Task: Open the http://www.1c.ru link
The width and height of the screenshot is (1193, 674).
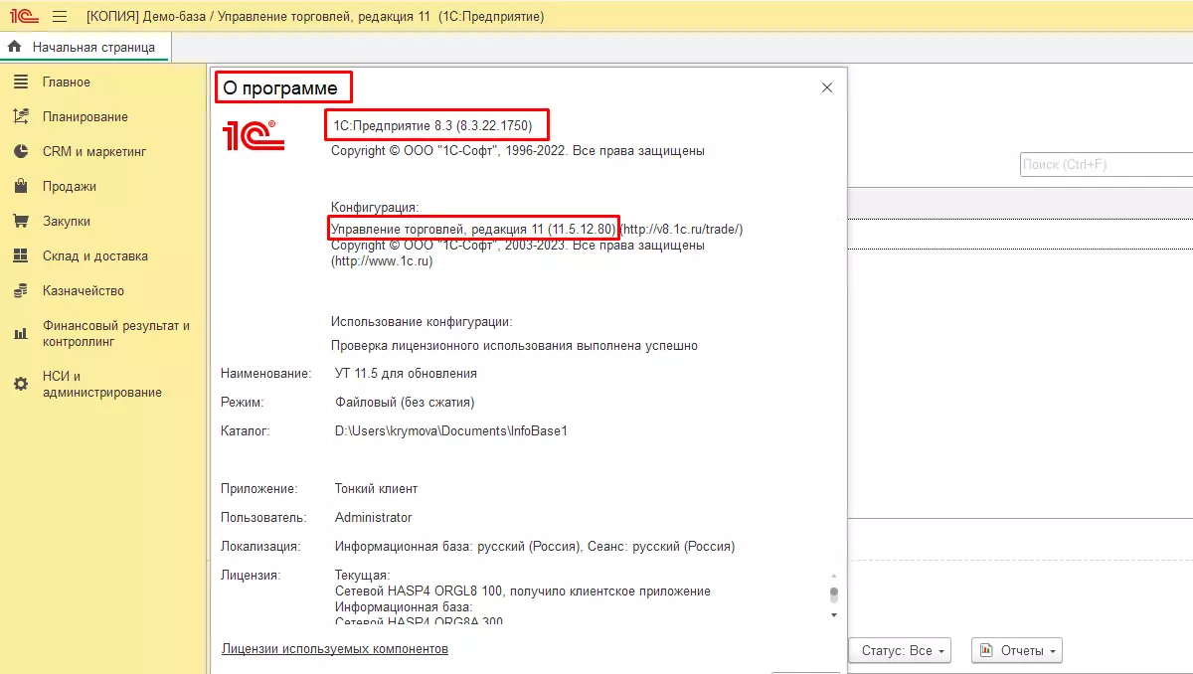Action: [382, 261]
